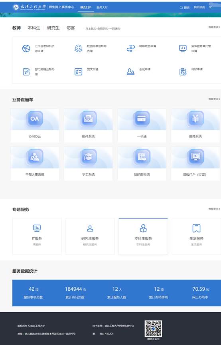The height and width of the screenshot is (345, 221).
Task: Open 旧版门户 monitor icon
Action: click(195, 157)
